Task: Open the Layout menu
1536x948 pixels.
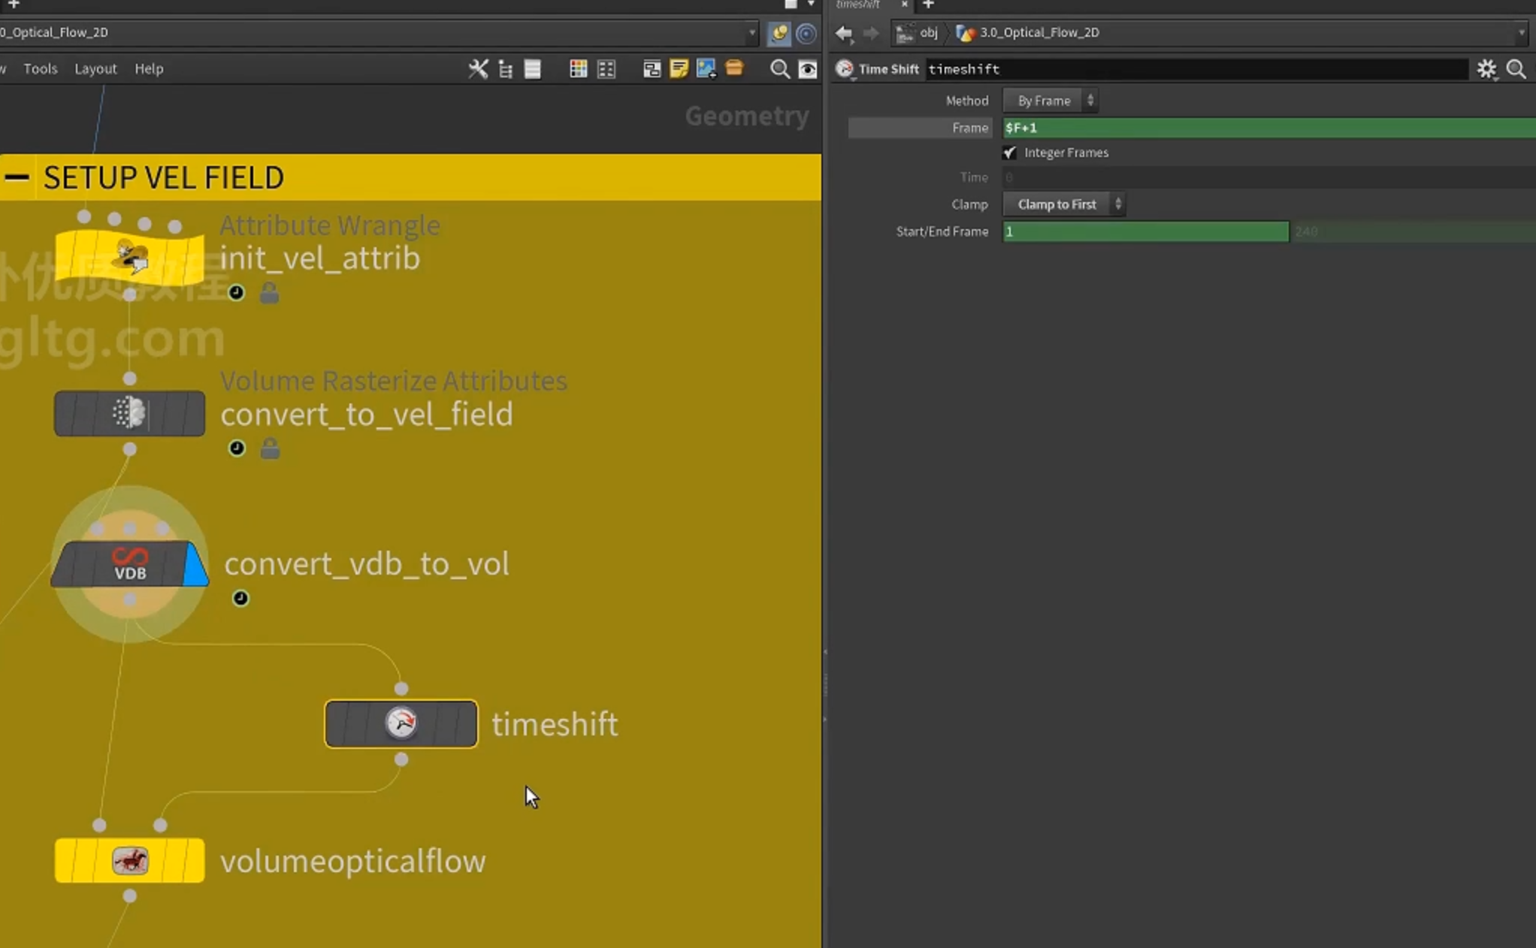Action: pos(95,68)
